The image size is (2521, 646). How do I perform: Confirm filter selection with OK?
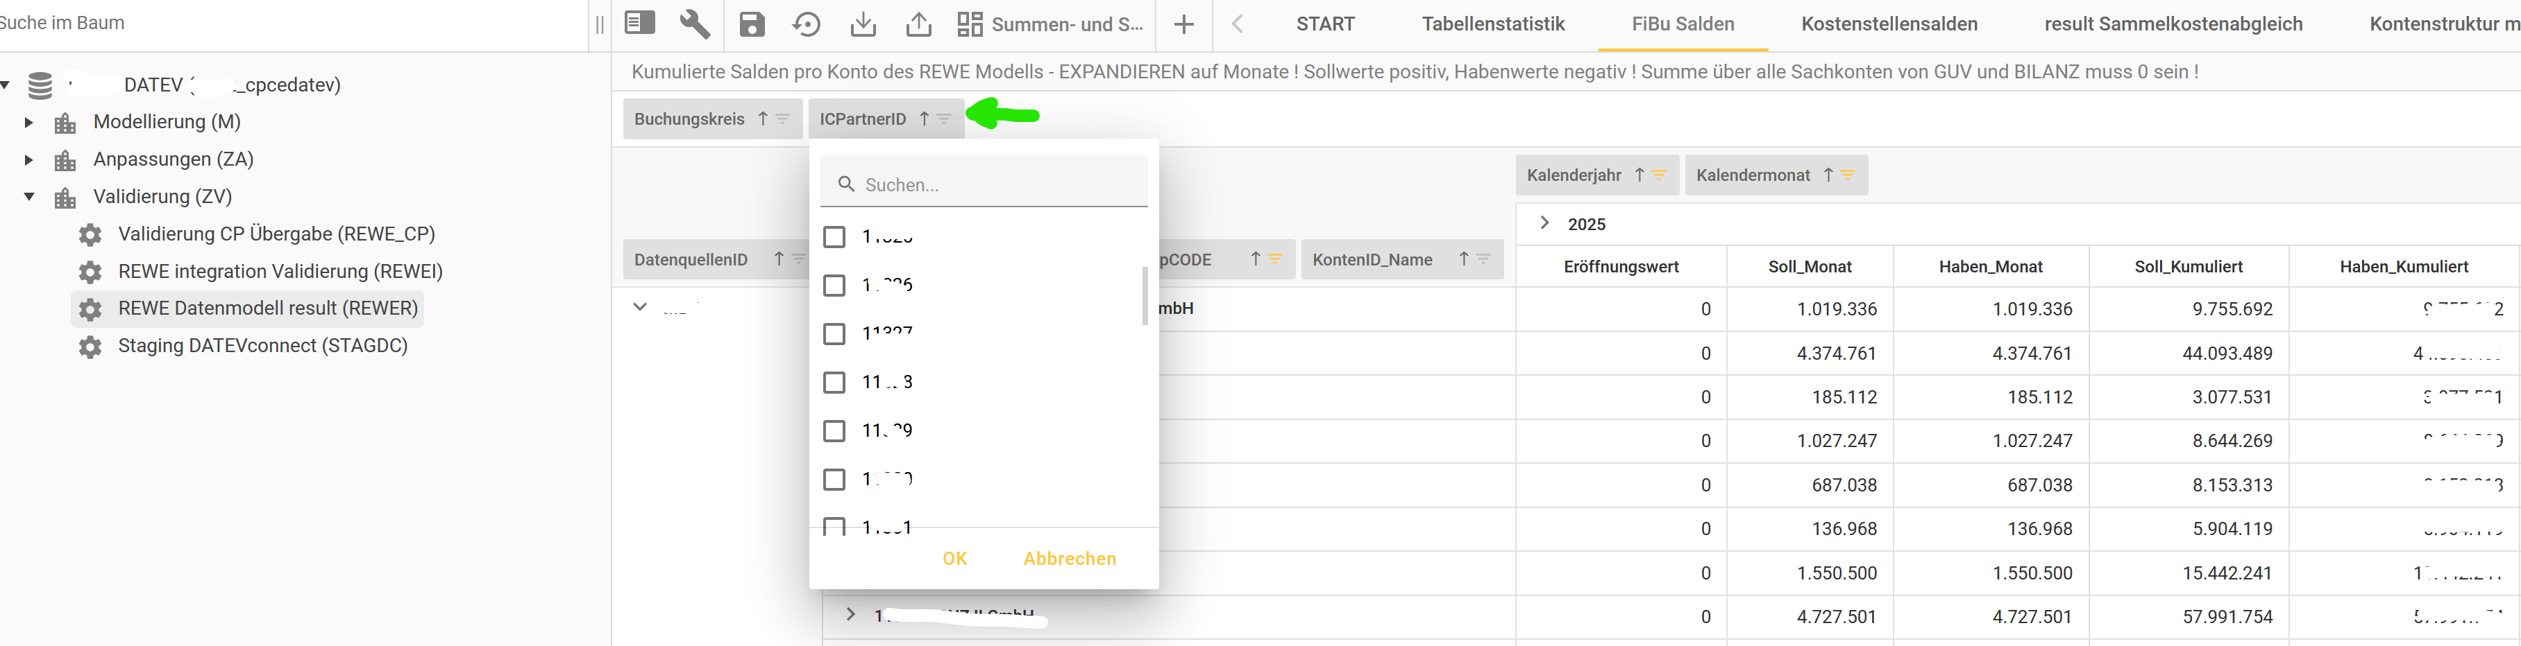(954, 558)
